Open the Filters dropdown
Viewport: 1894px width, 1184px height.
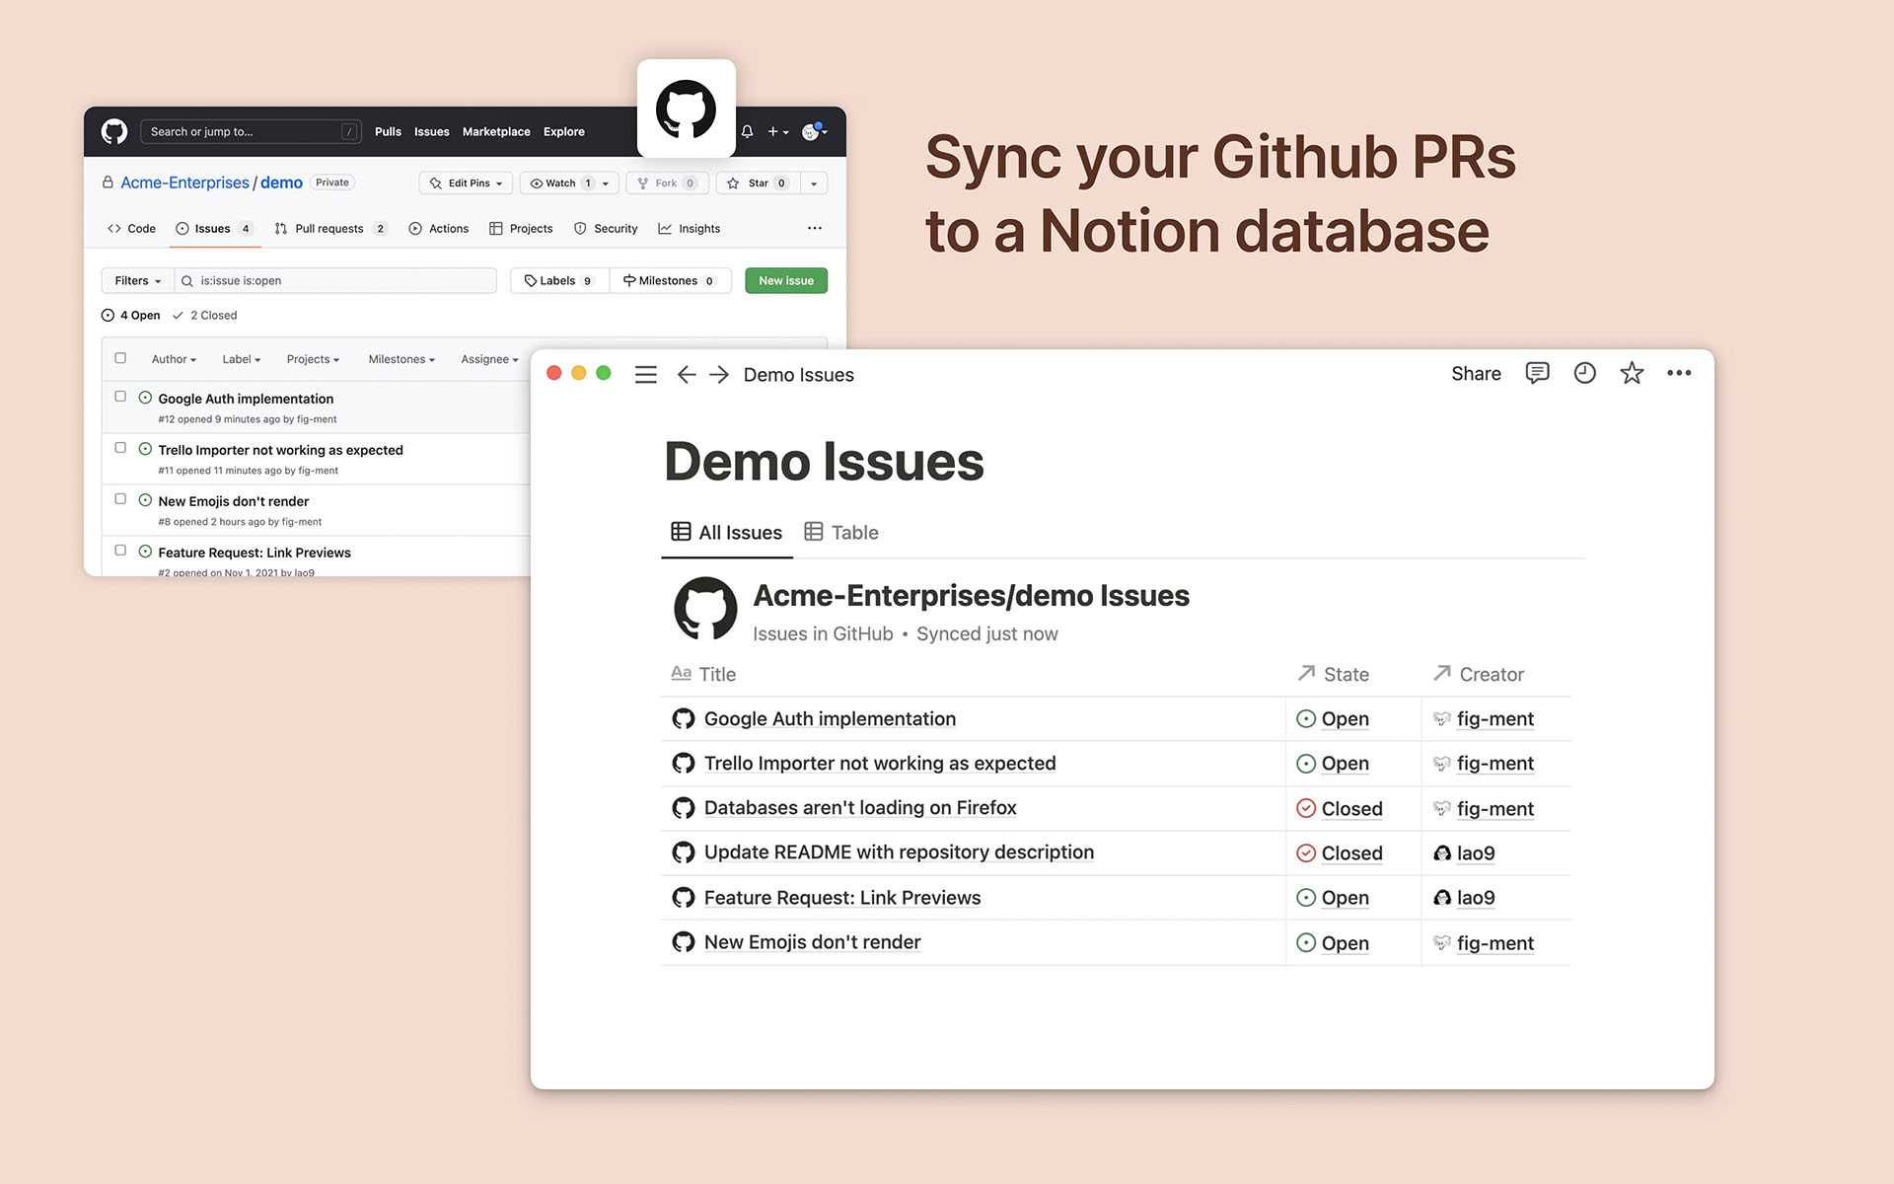pyautogui.click(x=137, y=280)
